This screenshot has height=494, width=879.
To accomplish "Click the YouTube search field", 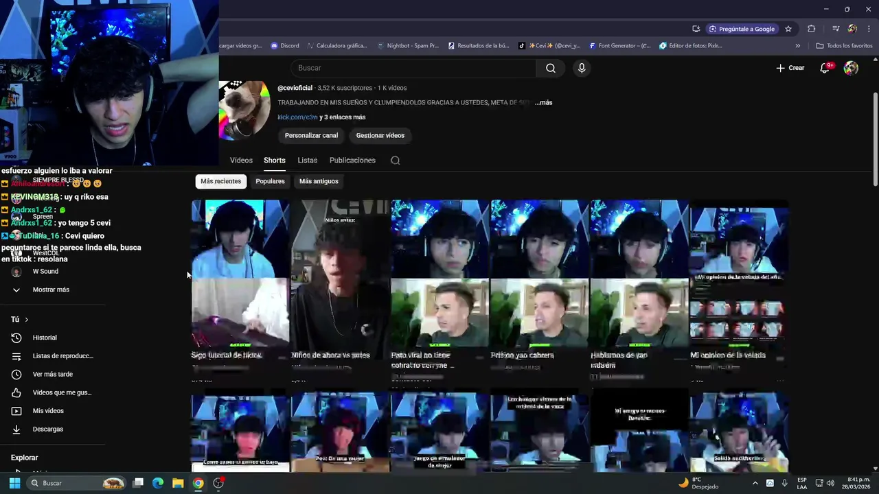I will [x=413, y=68].
